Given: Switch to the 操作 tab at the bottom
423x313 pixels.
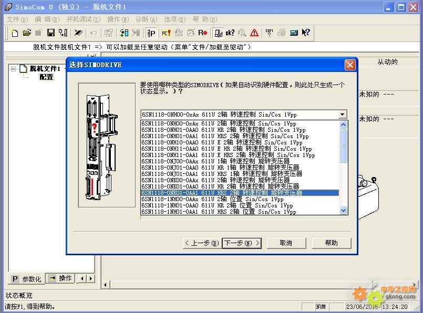Looking at the screenshot, I should pyautogui.click(x=61, y=278).
